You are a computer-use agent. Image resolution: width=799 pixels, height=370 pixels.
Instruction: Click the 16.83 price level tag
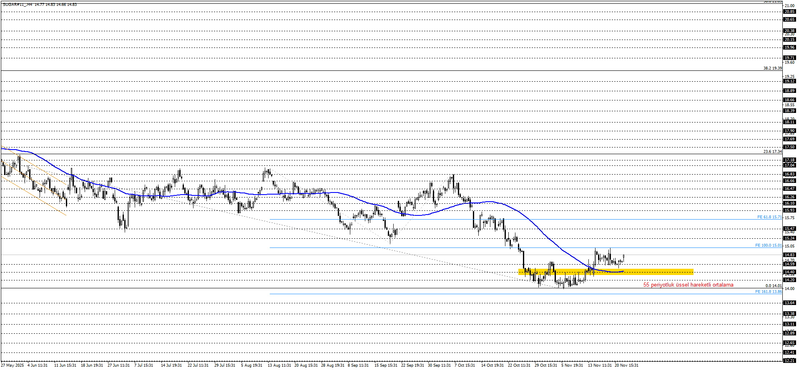tap(789, 174)
